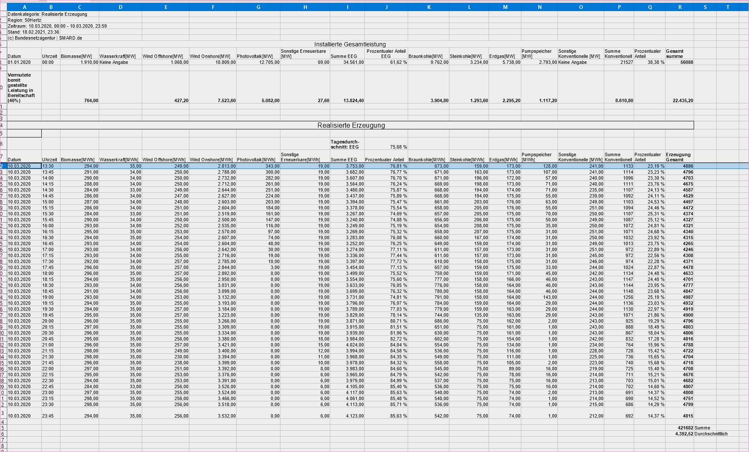The width and height of the screenshot is (749, 452).
Task: Select column F header
Action: tap(213, 7)
